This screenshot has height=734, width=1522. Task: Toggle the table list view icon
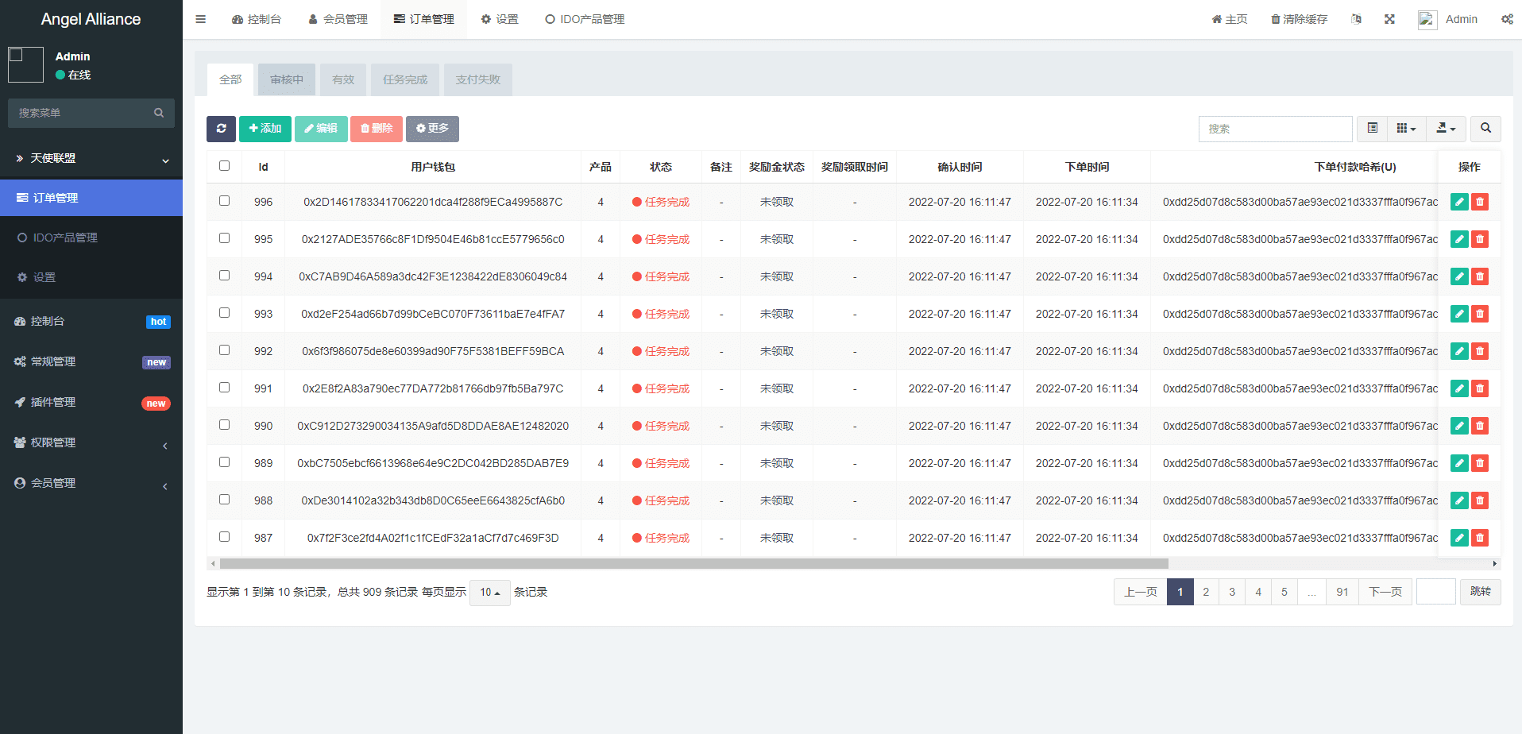tap(1372, 129)
